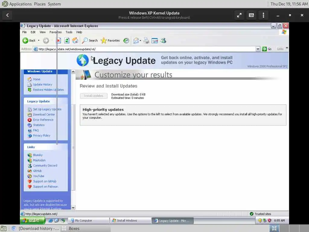Open the Help menu
Screen dimensions: 309x232
[79, 32]
